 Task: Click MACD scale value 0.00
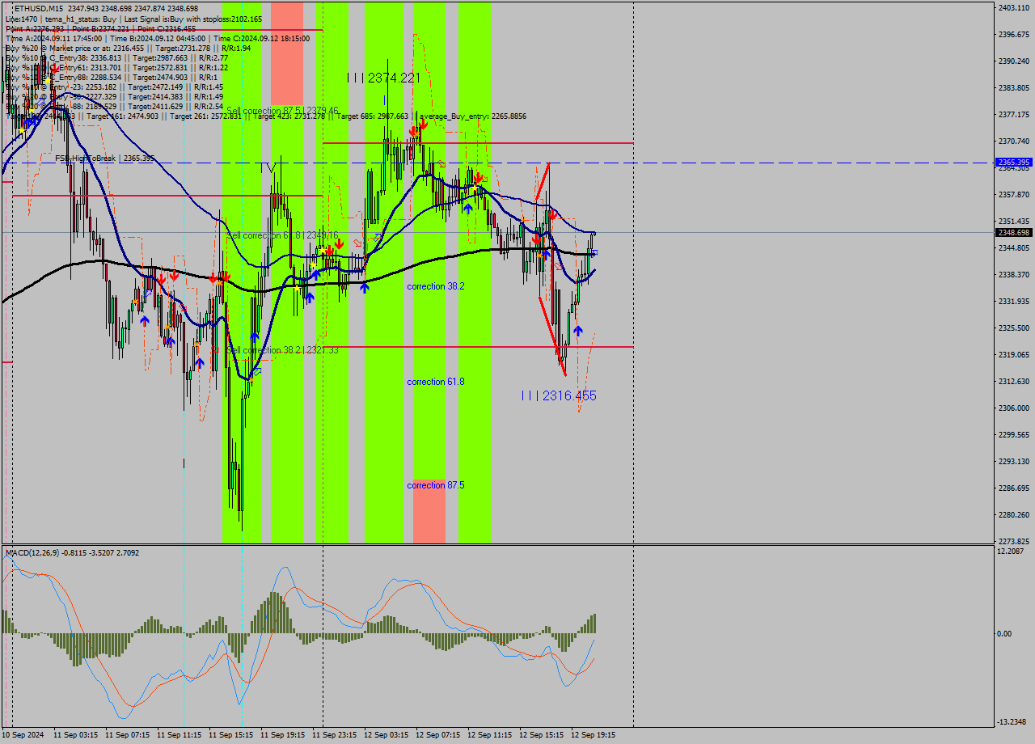tap(1005, 634)
